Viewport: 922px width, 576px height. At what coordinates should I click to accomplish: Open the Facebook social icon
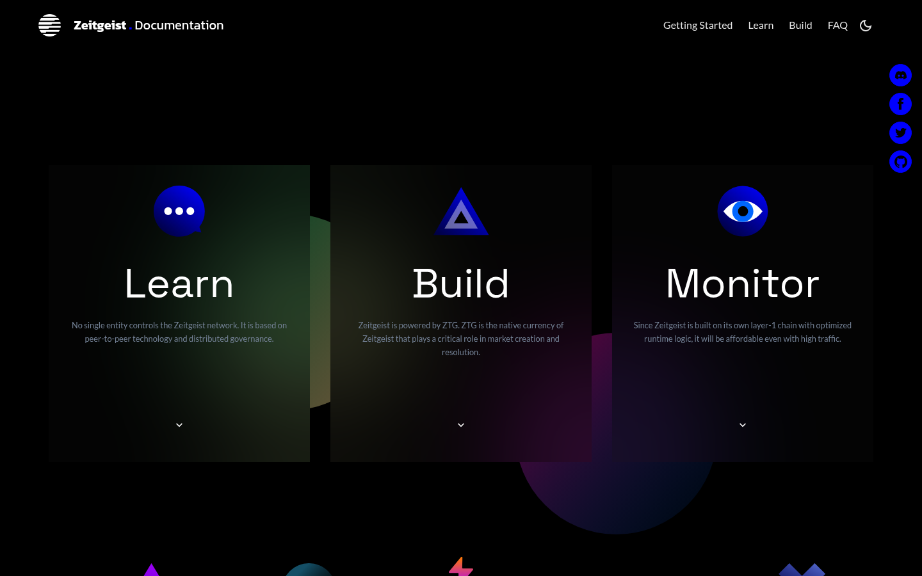[900, 104]
